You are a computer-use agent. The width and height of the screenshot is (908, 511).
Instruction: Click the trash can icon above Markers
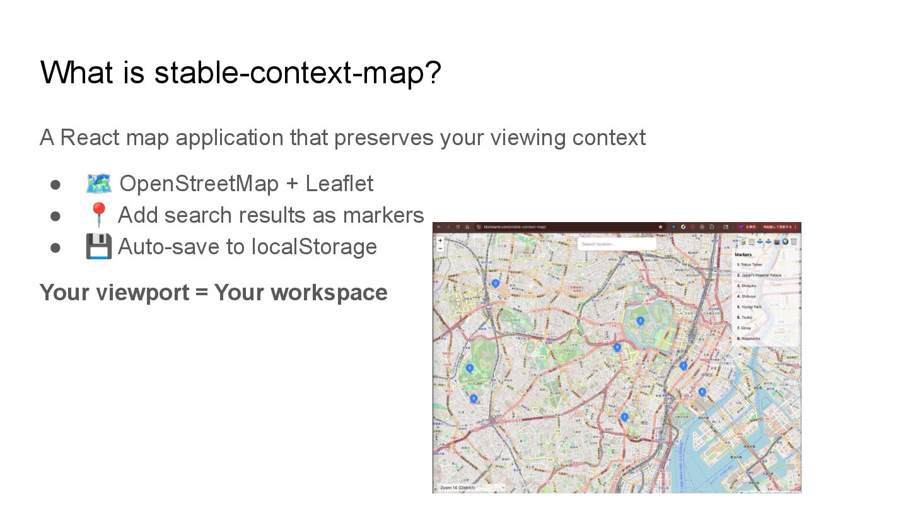(x=794, y=242)
